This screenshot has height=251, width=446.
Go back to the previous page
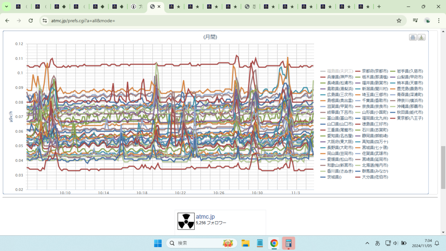point(7,21)
